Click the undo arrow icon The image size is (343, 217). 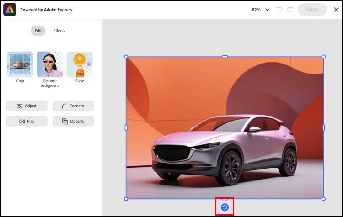click(279, 9)
